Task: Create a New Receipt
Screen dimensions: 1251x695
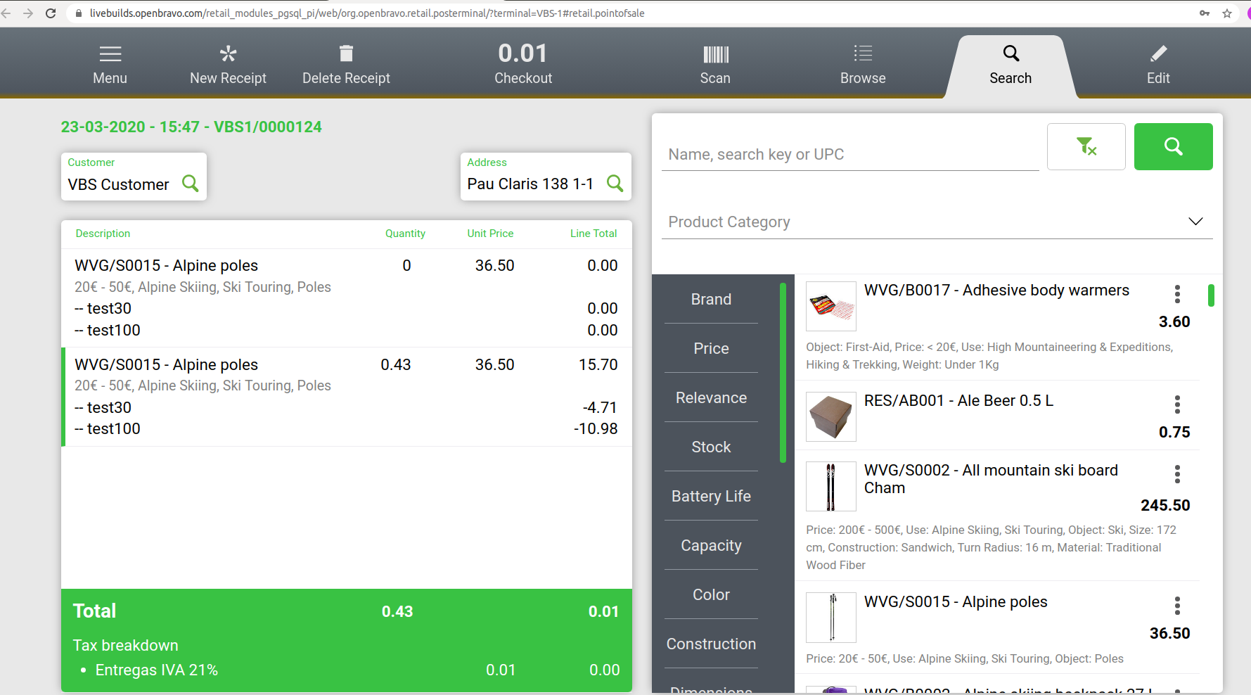Action: [x=228, y=65]
